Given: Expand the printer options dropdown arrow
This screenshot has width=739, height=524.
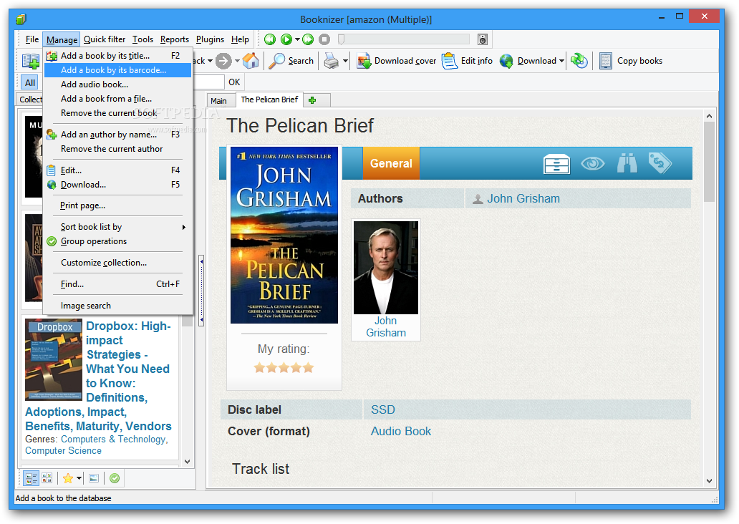Looking at the screenshot, I should pos(345,61).
